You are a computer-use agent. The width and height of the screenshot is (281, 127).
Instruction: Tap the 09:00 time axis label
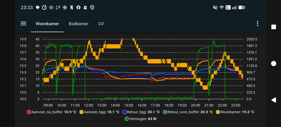point(48,105)
